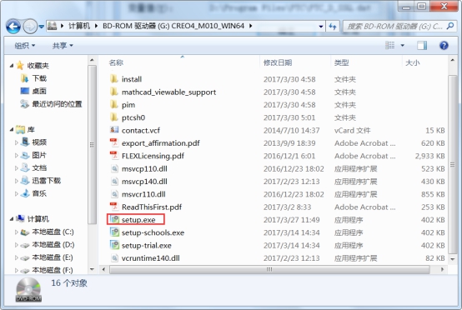Image resolution: width=462 pixels, height=310 pixels.
Task: Click the refresh button beside address bar
Action: 333,27
